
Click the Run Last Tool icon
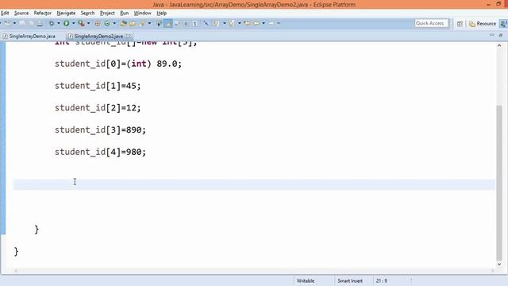[81, 23]
